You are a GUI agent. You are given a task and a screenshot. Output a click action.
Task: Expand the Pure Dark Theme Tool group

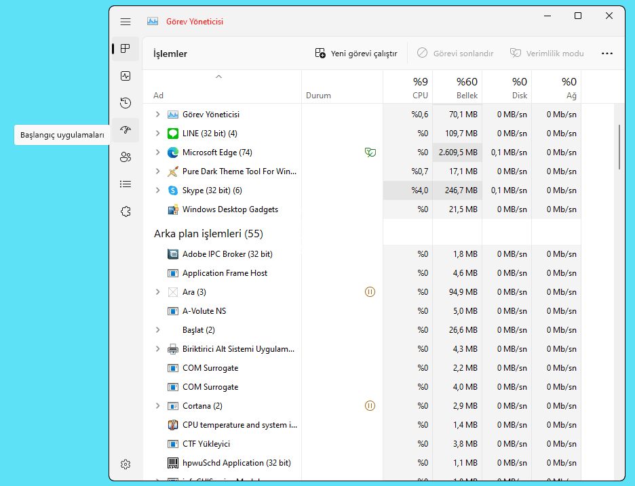point(157,171)
